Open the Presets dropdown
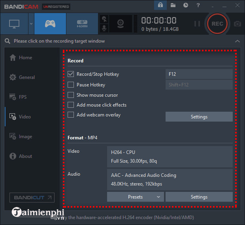This screenshot has width=245, height=225. (x=135, y=197)
